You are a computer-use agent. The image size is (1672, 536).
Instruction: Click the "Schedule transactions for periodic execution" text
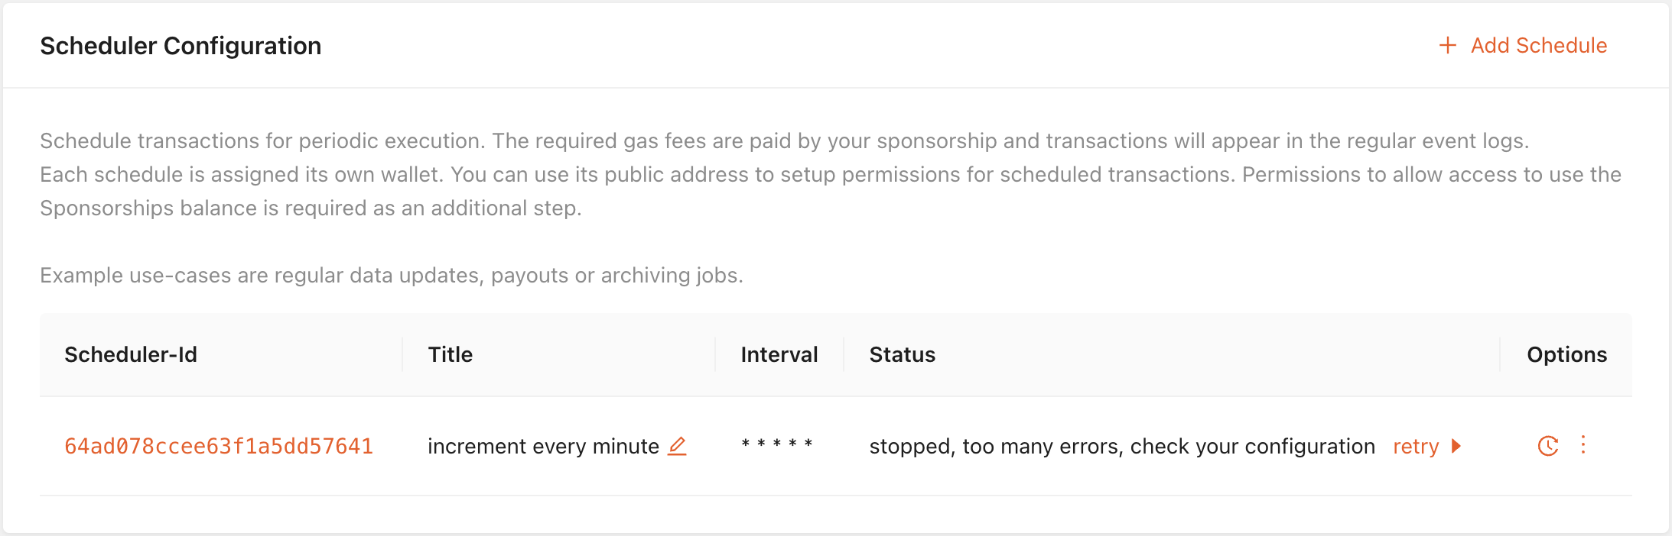click(x=260, y=140)
